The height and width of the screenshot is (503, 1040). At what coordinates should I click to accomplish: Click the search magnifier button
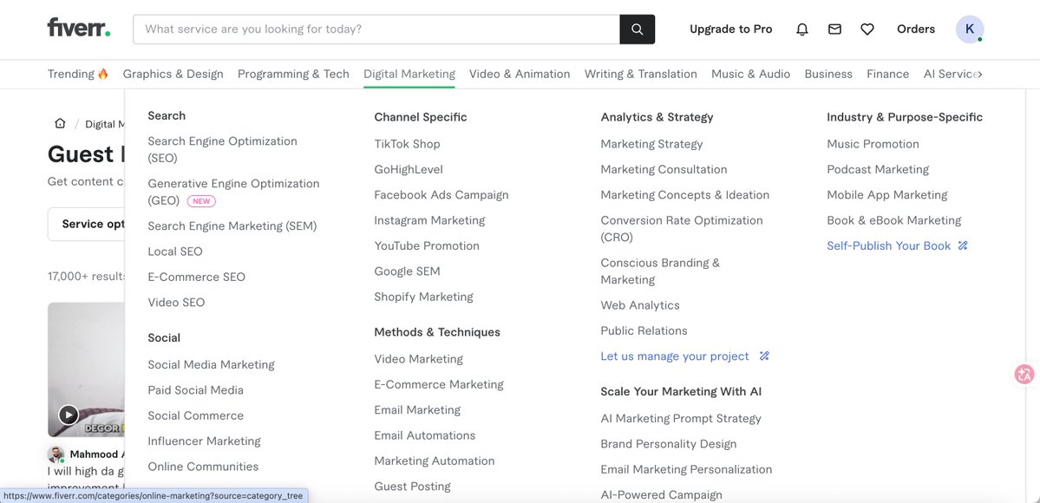(638, 29)
